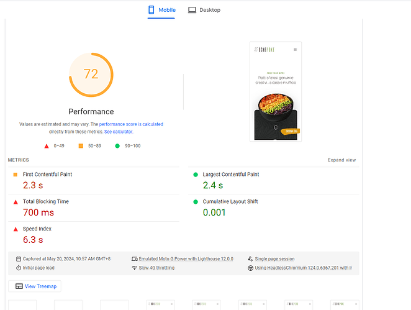Click the View Treemap button
The width and height of the screenshot is (411, 310).
[x=35, y=286]
